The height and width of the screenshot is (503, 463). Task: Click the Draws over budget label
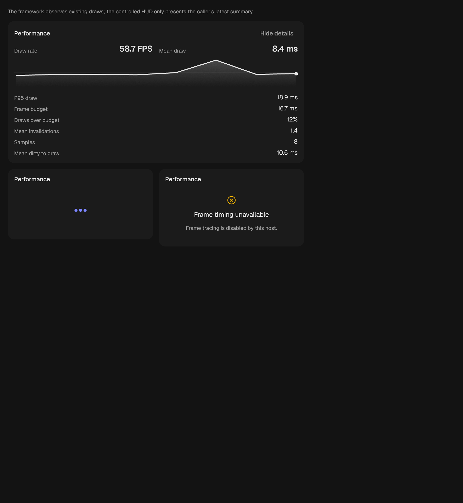coord(37,120)
